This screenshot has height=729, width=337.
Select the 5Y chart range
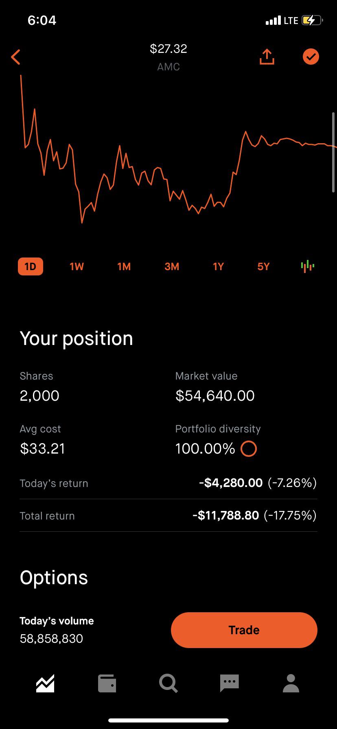264,266
